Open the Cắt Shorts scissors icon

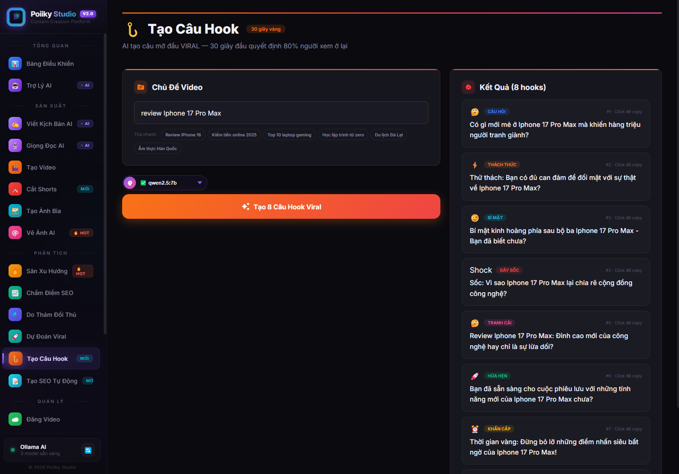point(15,189)
